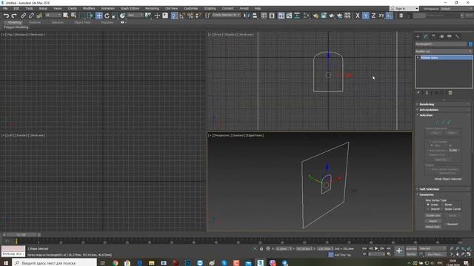Open the selection filter All dropdown
The height and width of the screenshot is (266, 474).
click(53, 15)
